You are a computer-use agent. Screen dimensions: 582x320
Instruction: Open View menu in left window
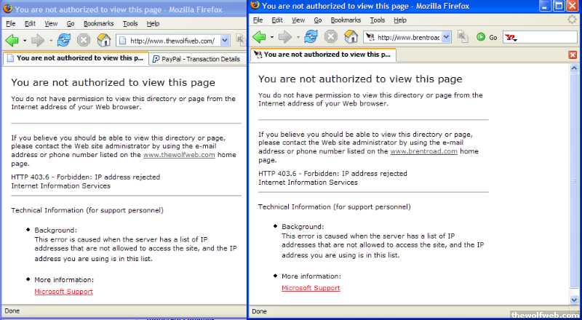coord(51,23)
